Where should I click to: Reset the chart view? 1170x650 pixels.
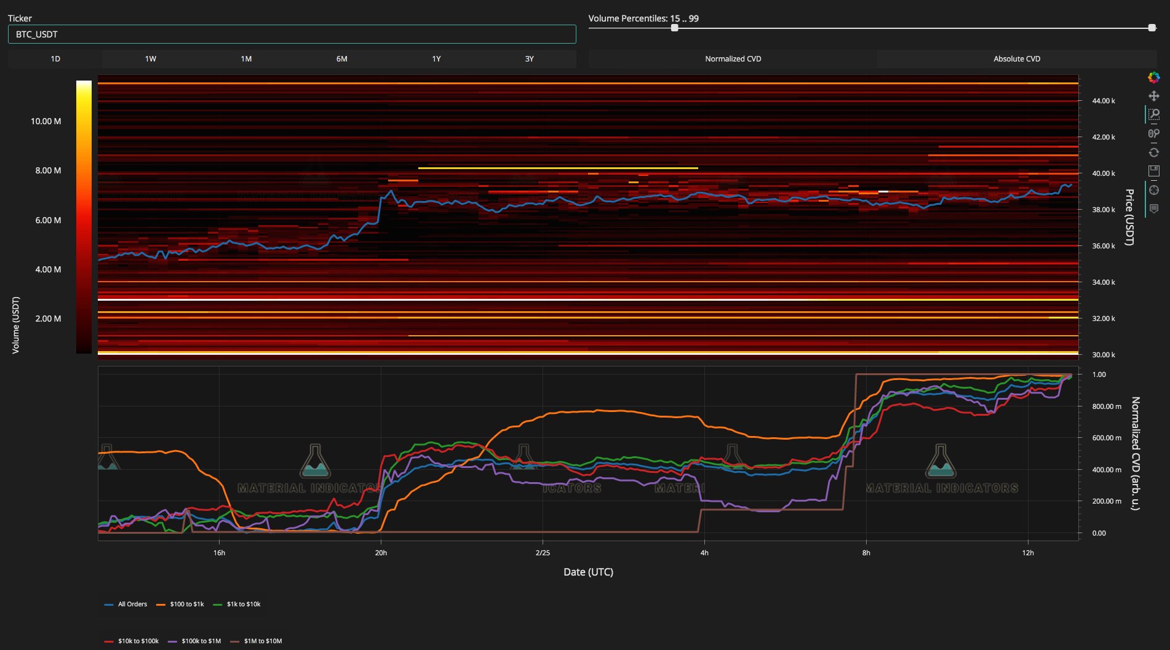click(x=1153, y=153)
